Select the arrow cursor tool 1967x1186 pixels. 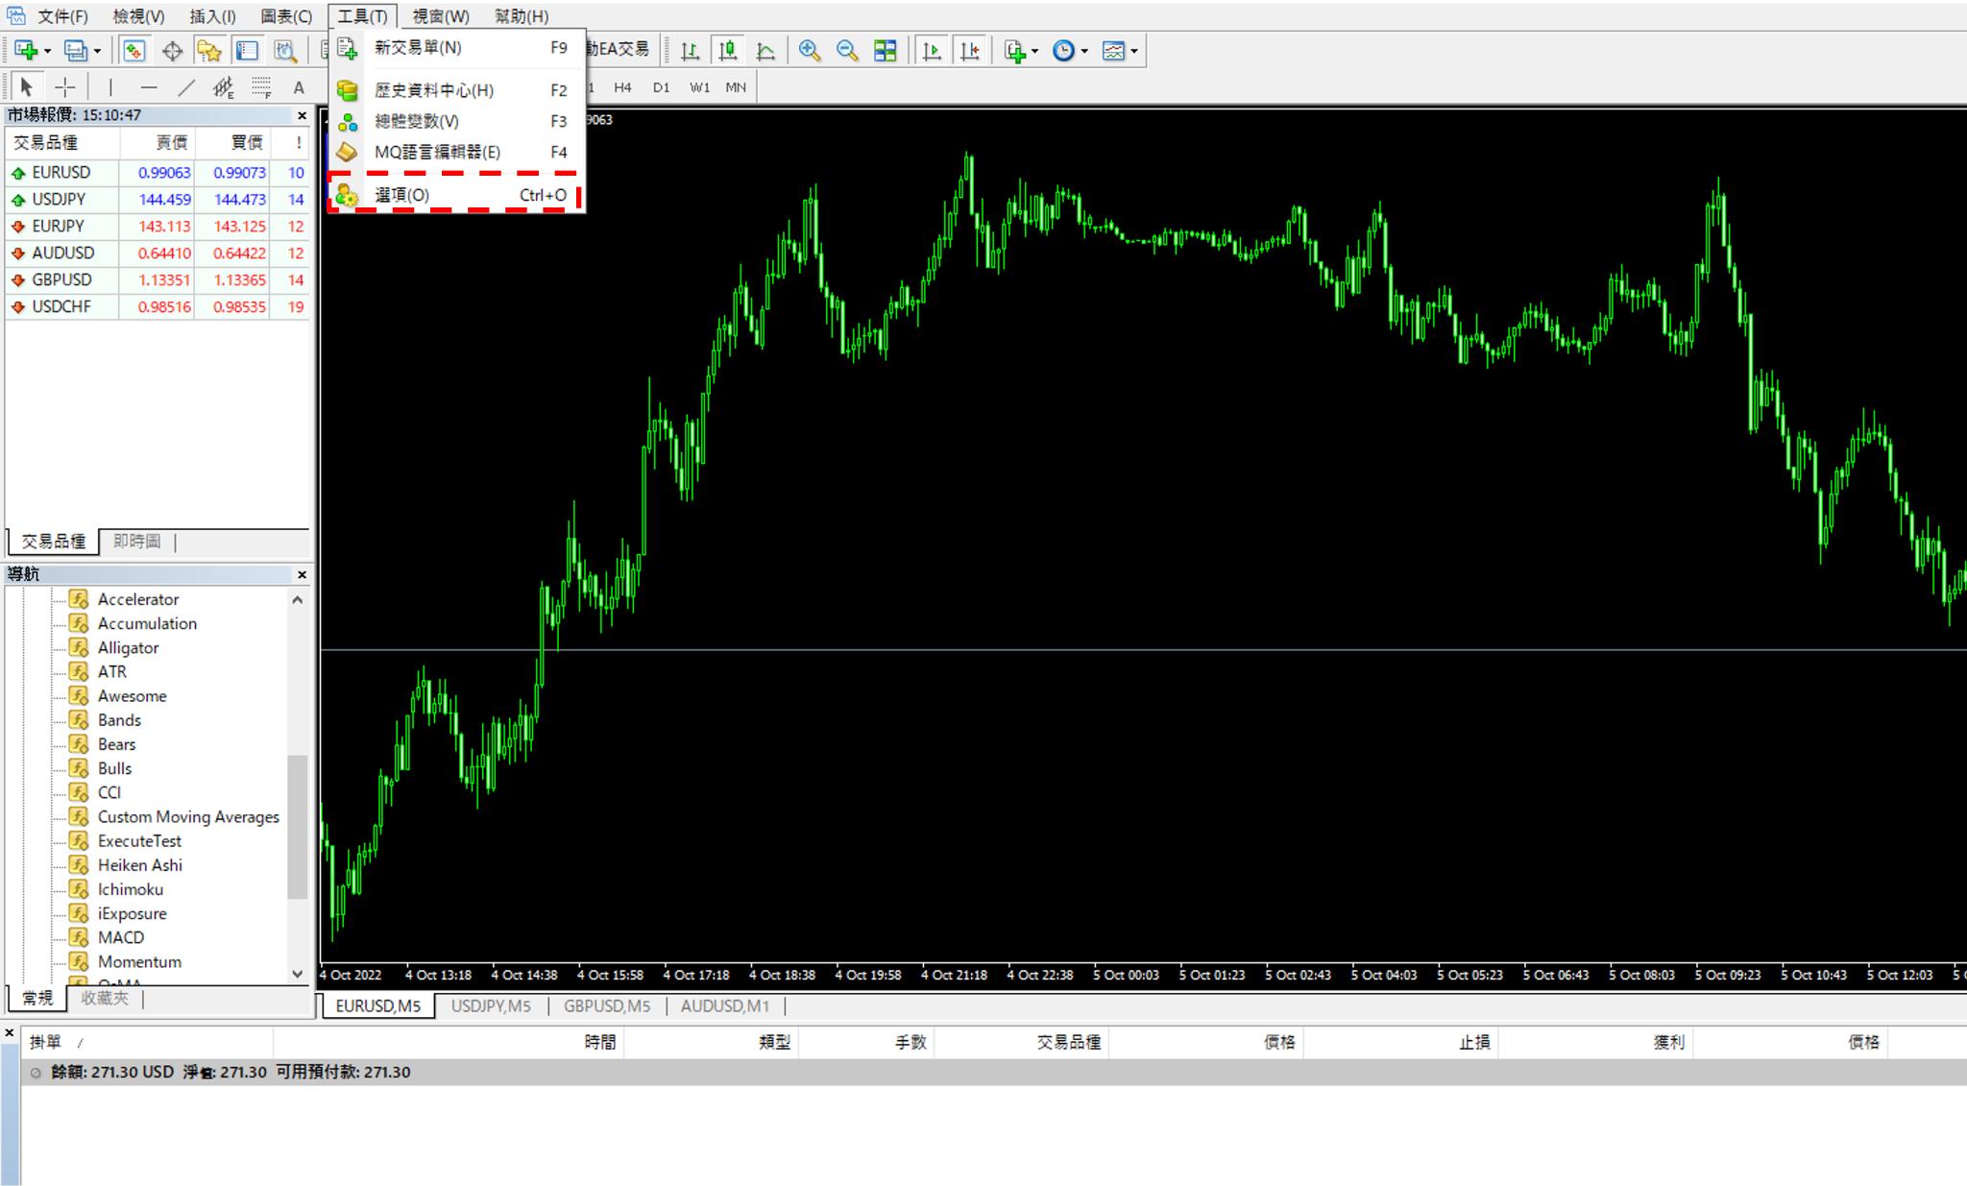(27, 87)
